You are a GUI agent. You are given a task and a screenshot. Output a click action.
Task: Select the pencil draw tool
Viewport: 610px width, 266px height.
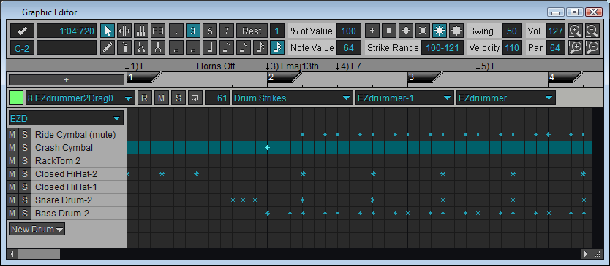[108, 47]
